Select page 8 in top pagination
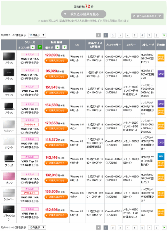167x231 pixels. 157,35
